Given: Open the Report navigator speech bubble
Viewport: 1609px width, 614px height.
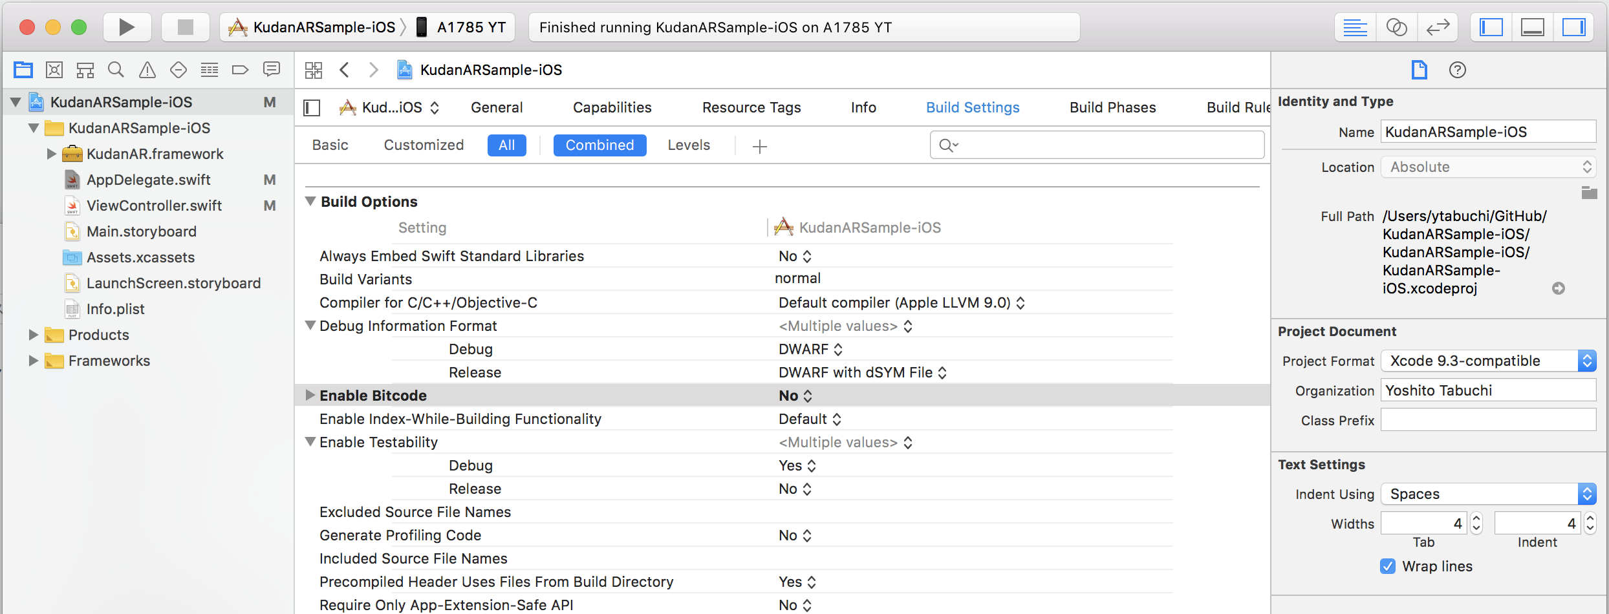Looking at the screenshot, I should click(272, 69).
